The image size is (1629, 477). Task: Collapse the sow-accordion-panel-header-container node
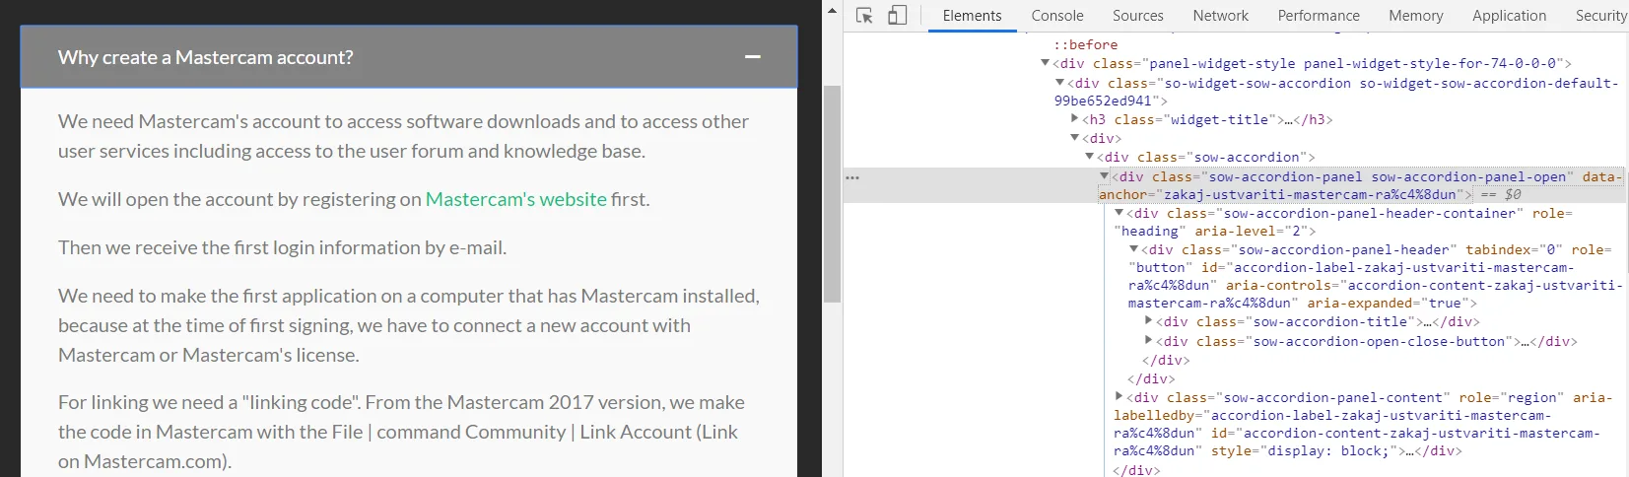pos(1120,213)
